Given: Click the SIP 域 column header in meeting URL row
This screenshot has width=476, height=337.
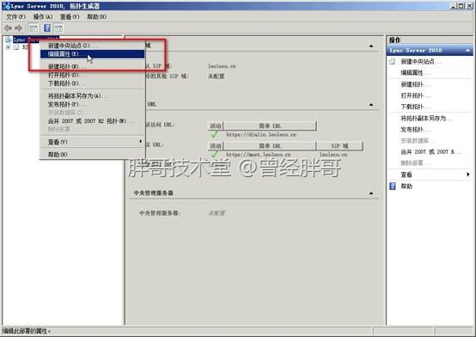Looking at the screenshot, I should (x=339, y=146).
